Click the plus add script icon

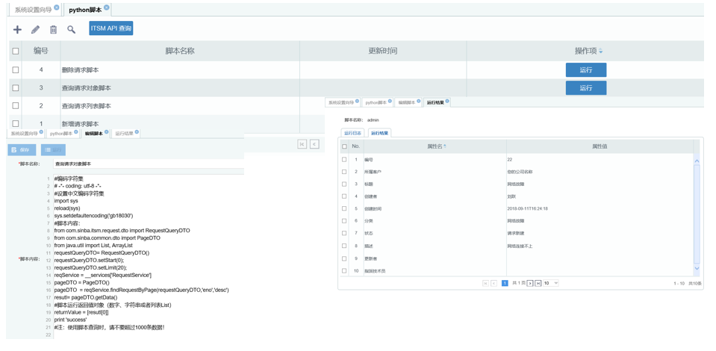[17, 30]
